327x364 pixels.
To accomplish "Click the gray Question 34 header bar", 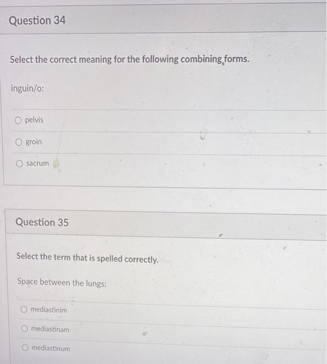I will pos(163,19).
